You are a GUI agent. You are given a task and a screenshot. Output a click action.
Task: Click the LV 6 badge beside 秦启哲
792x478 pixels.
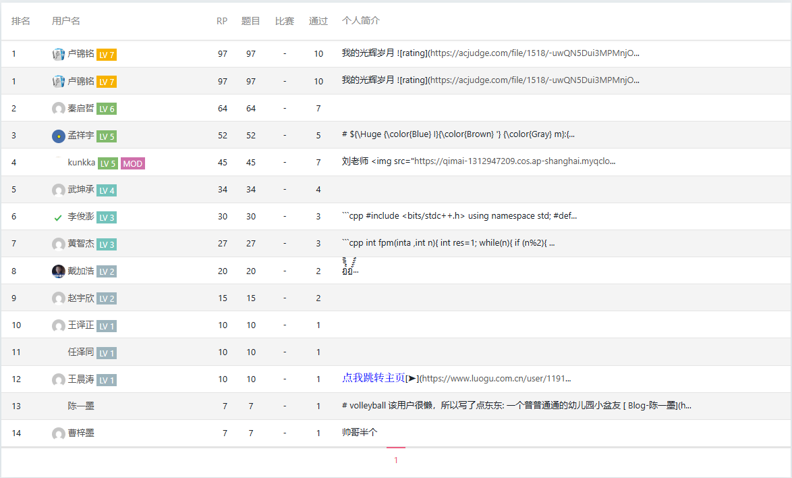click(x=107, y=109)
